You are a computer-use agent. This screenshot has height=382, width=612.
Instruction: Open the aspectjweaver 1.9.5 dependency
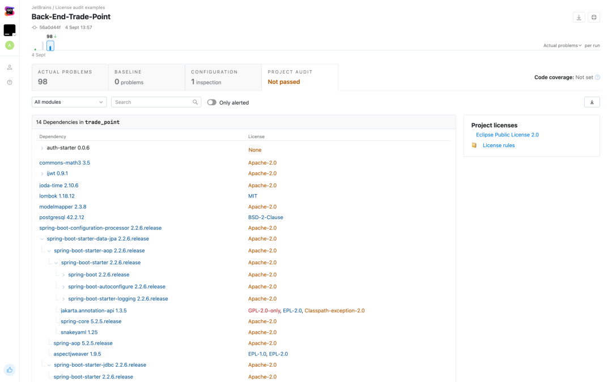(77, 354)
